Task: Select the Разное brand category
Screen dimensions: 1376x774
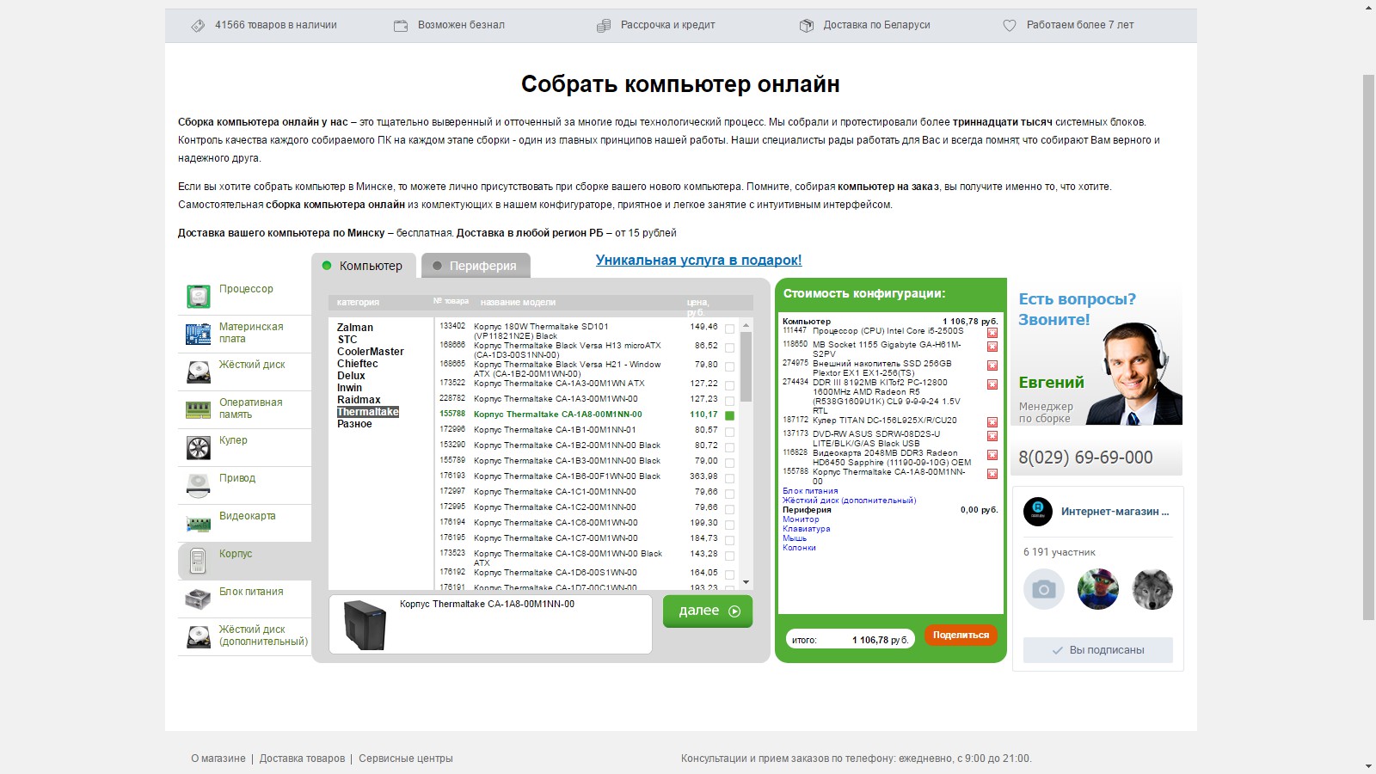Action: pos(354,424)
